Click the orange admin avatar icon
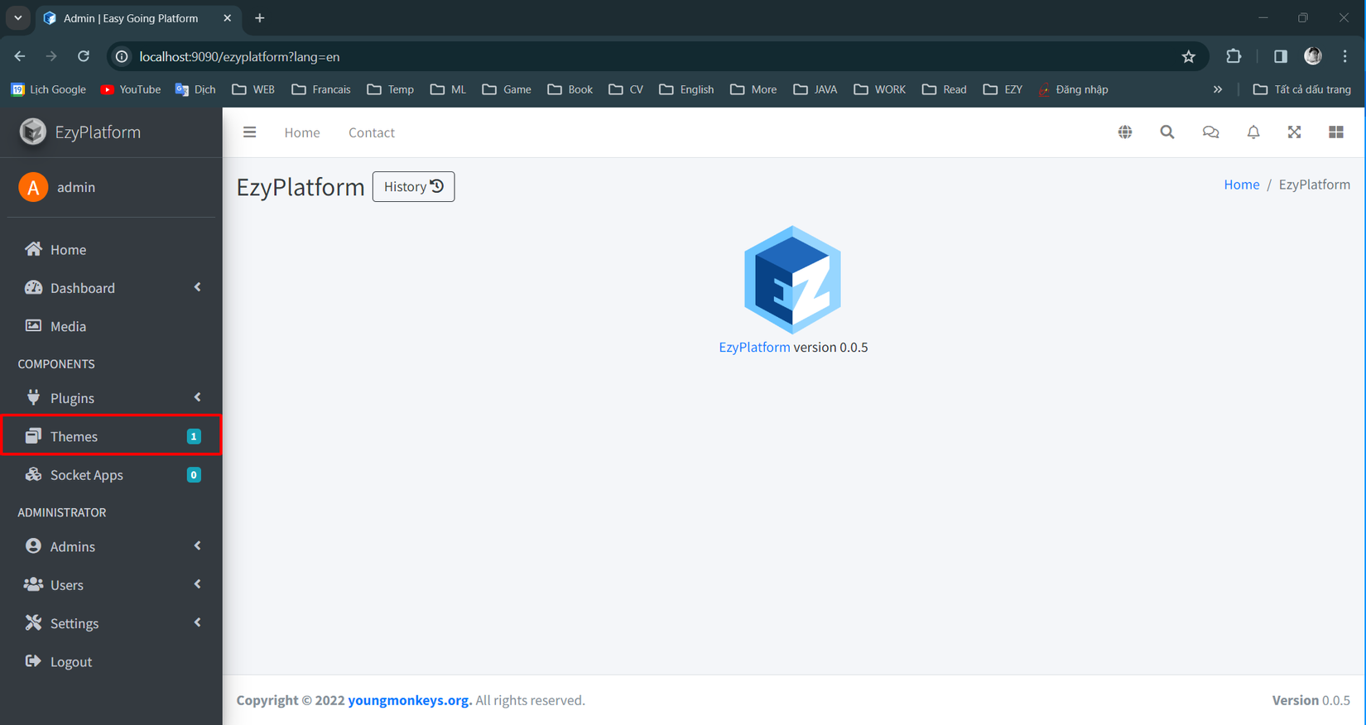This screenshot has height=725, width=1366. point(33,187)
